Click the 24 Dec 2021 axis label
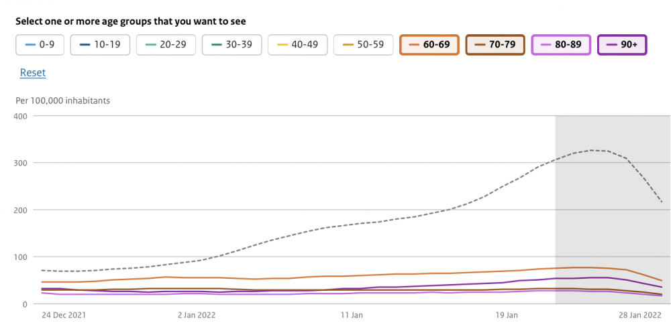 (63, 316)
